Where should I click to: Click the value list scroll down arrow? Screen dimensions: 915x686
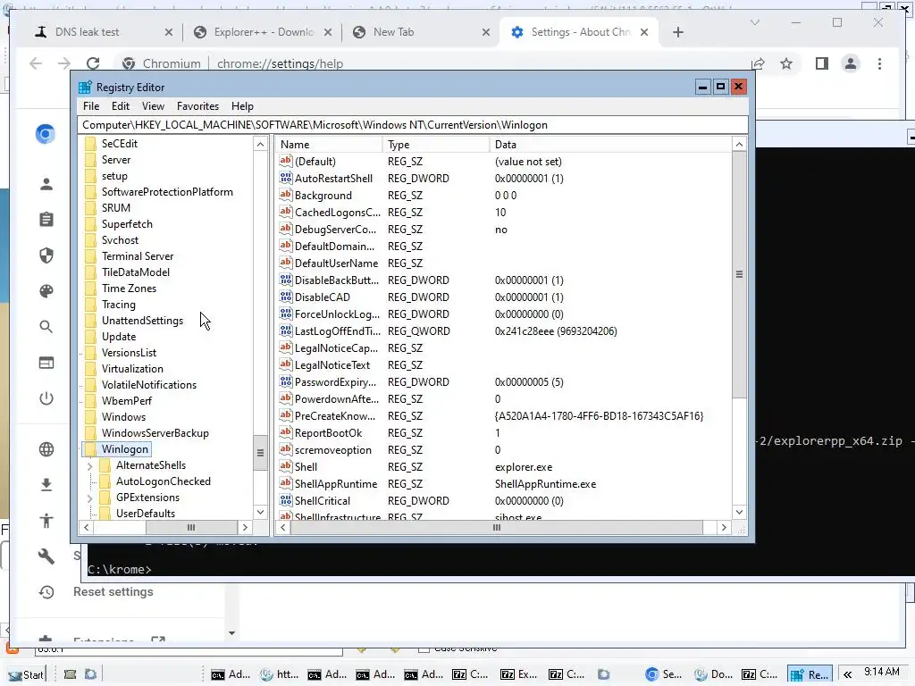pos(739,512)
